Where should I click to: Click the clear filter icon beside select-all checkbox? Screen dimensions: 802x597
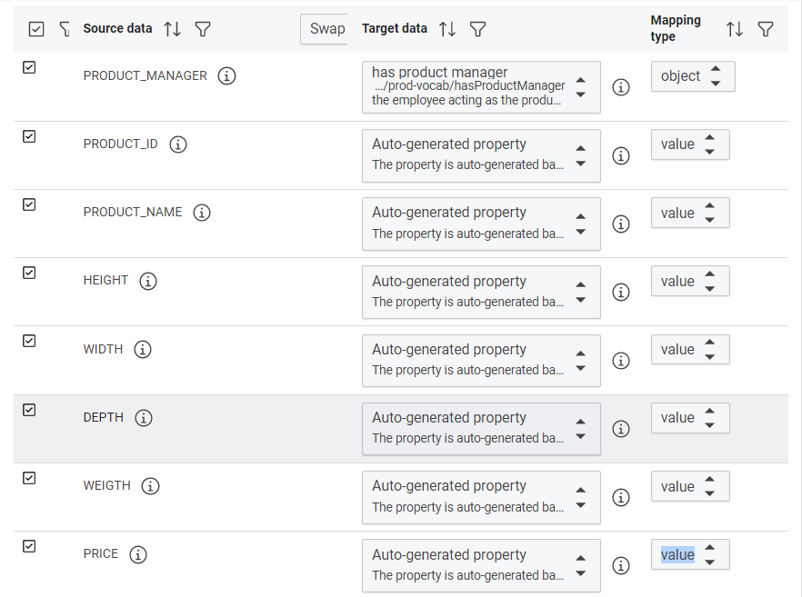[x=64, y=29]
